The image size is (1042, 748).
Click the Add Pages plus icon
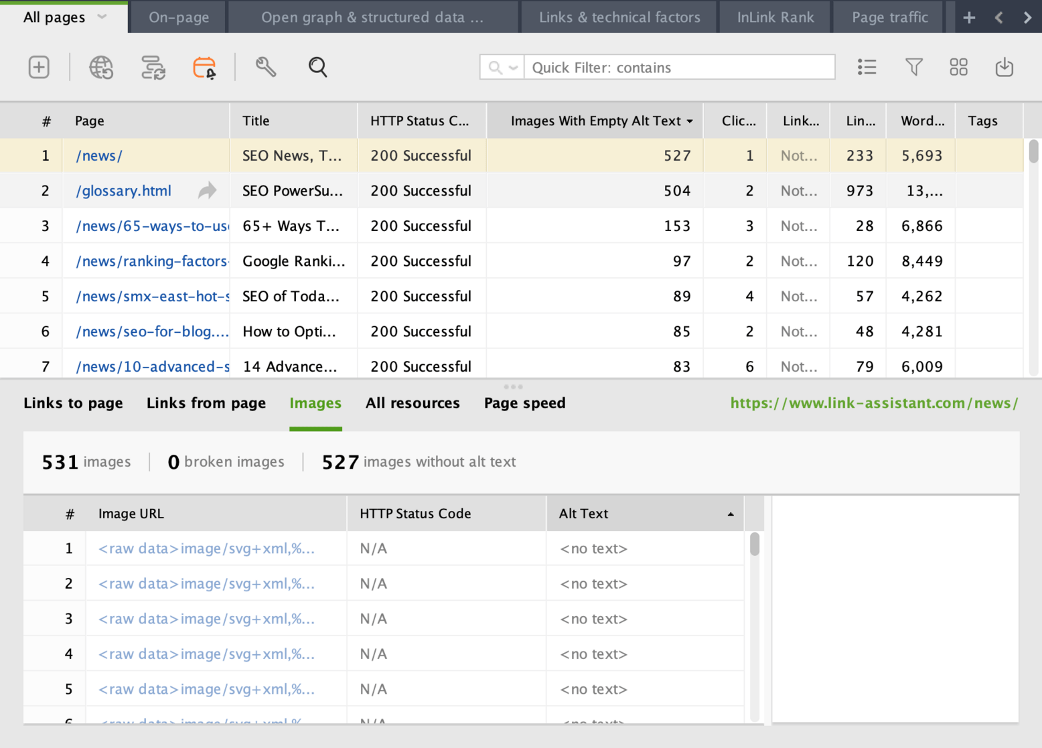(x=38, y=67)
